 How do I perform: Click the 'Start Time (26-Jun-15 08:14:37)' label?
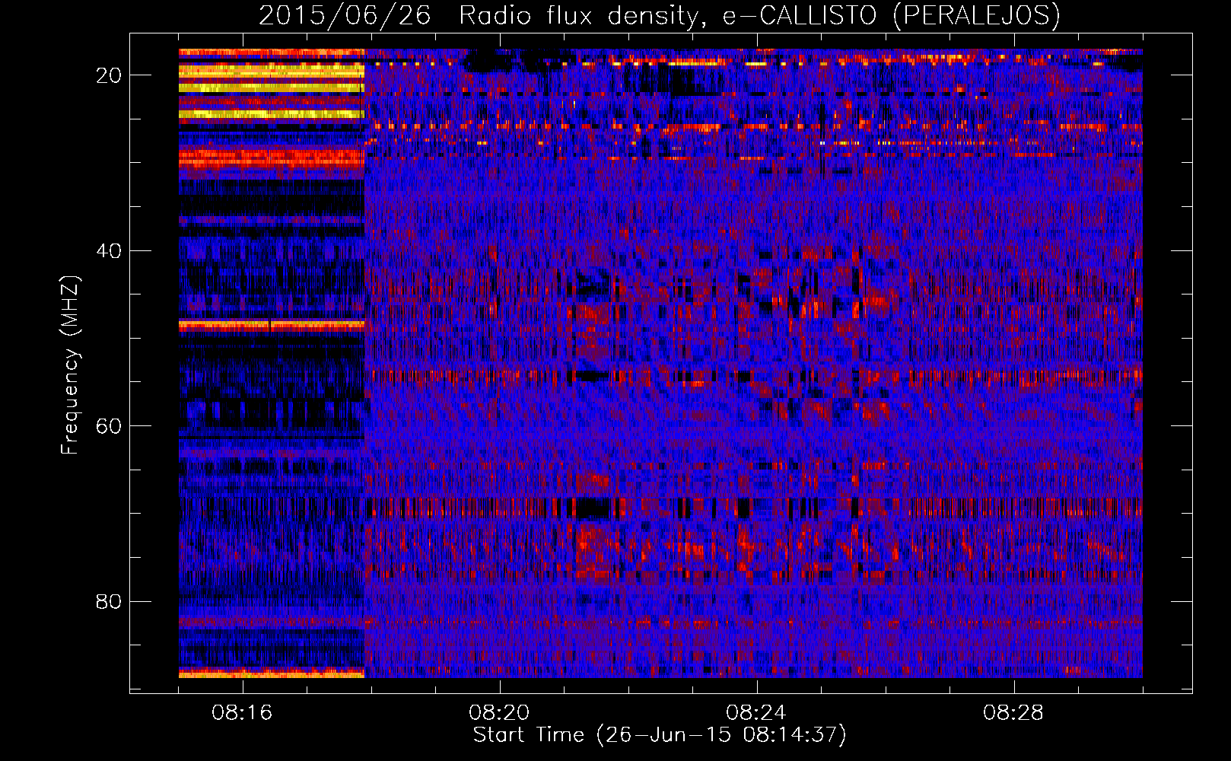(660, 735)
